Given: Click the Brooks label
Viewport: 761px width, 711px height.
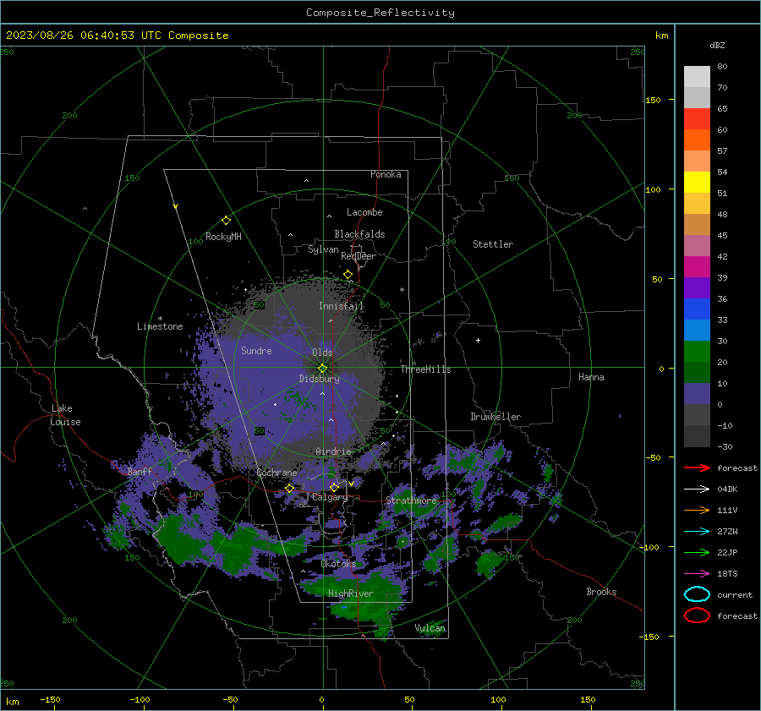Looking at the screenshot, I should point(601,592).
